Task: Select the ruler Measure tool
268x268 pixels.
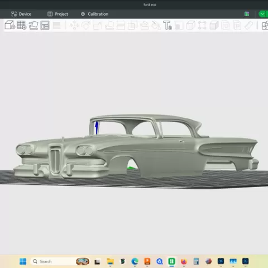Action: tap(248, 25)
